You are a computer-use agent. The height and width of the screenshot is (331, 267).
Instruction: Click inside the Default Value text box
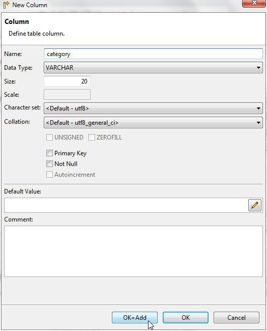point(126,205)
